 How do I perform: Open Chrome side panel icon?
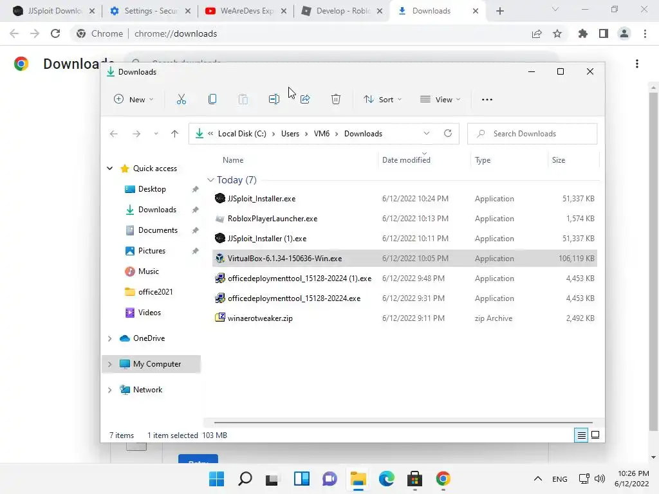(604, 33)
